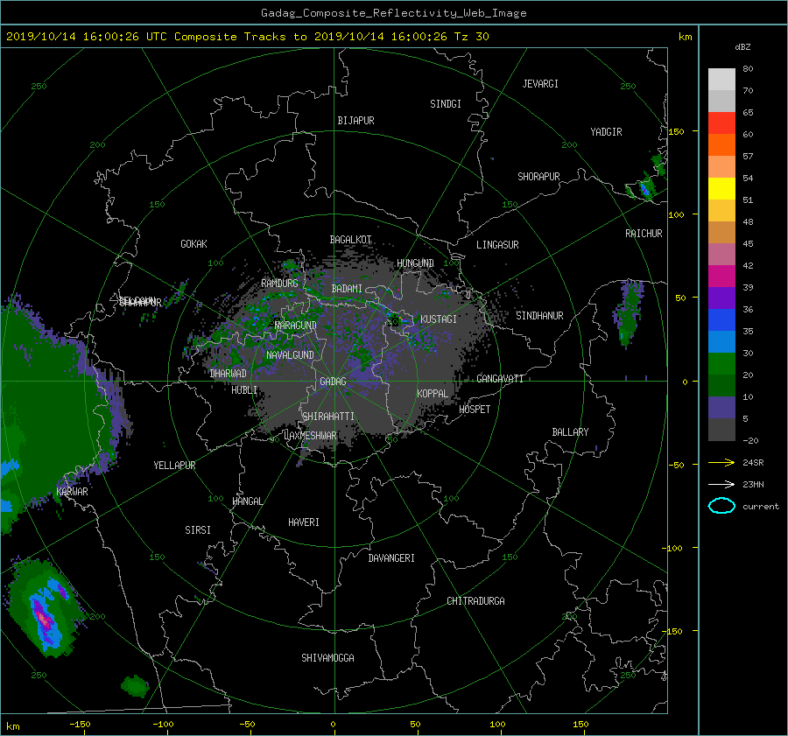This screenshot has height=736, width=788.
Task: Pick the magenta 42 dBZ swatch
Action: click(721, 277)
